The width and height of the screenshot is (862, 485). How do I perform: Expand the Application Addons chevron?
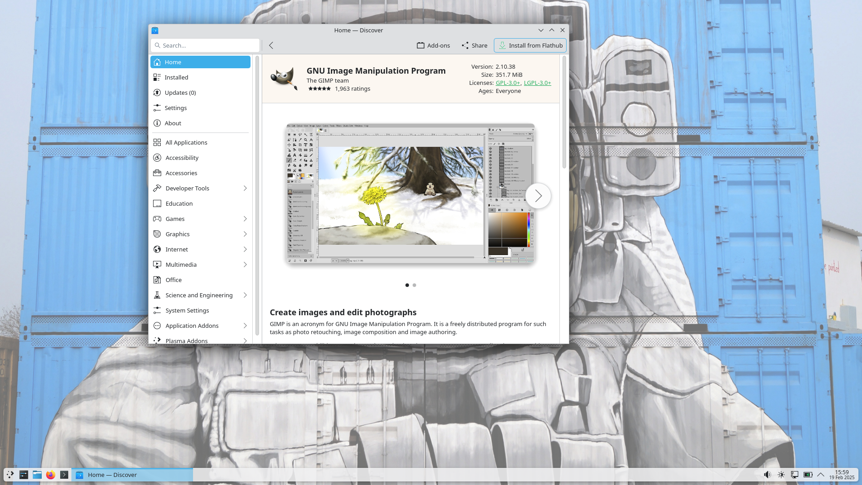click(x=245, y=326)
